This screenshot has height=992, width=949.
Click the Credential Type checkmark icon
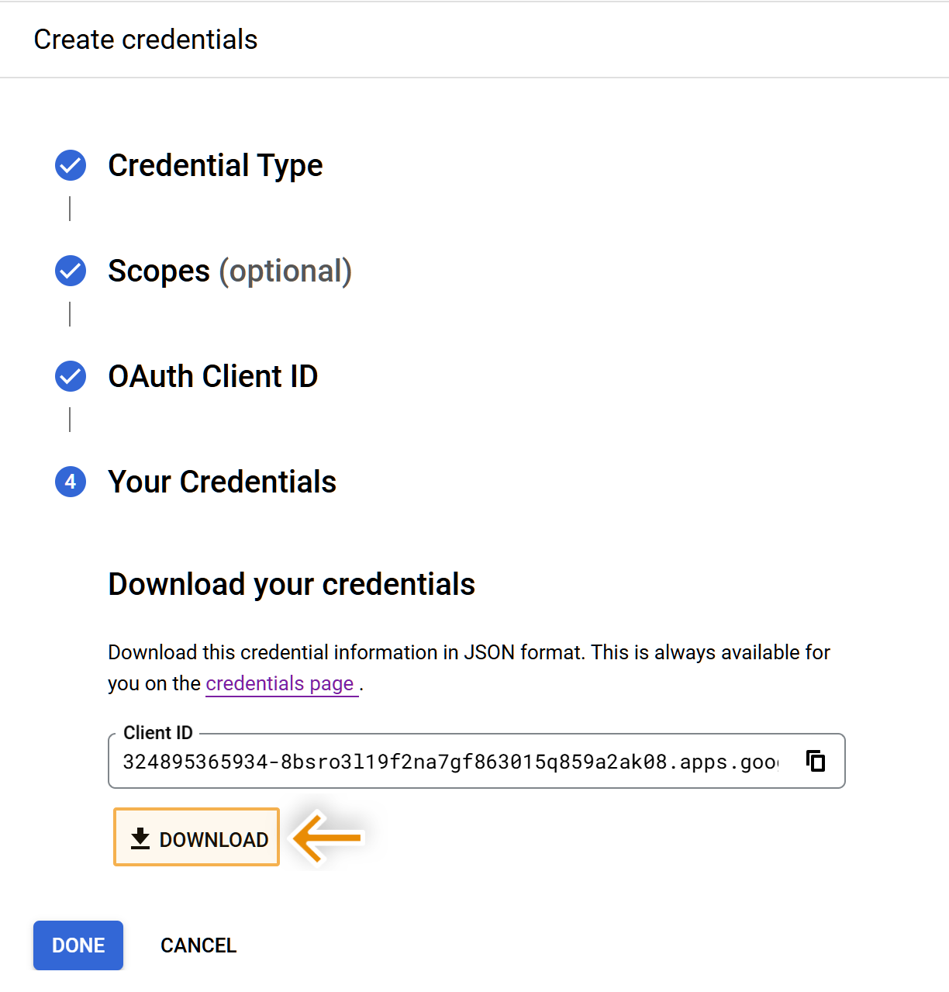[71, 165]
